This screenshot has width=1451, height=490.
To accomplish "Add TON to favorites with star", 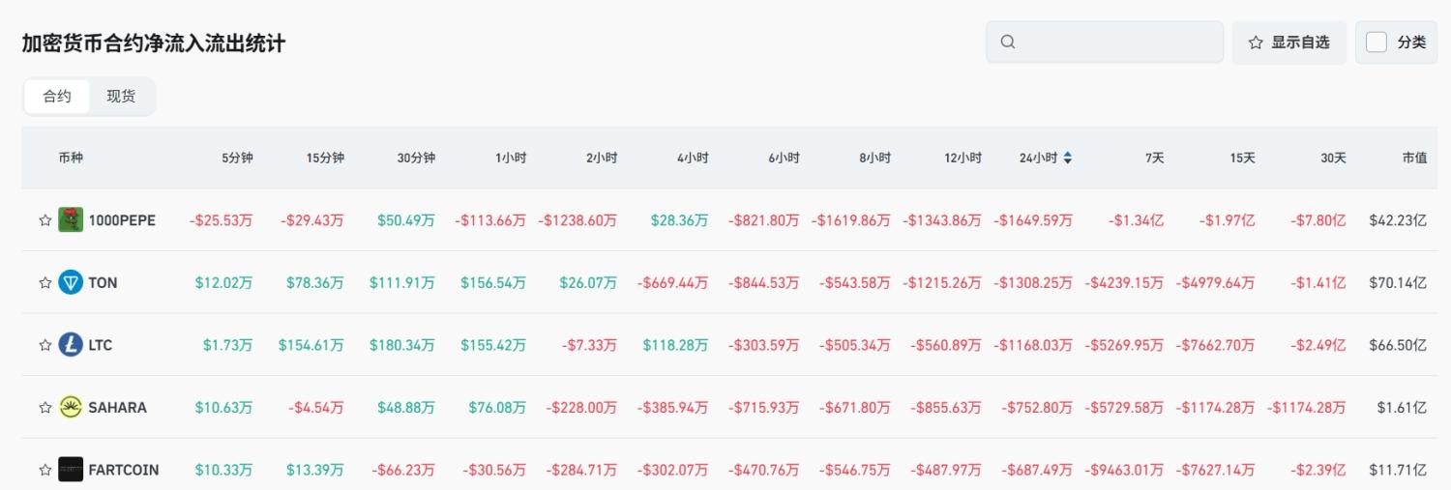I will point(44,282).
